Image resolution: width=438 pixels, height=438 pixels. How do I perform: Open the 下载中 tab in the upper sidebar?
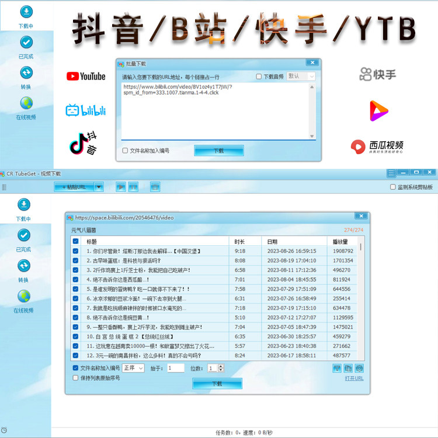(x=26, y=16)
